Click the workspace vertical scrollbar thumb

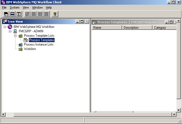179,61
